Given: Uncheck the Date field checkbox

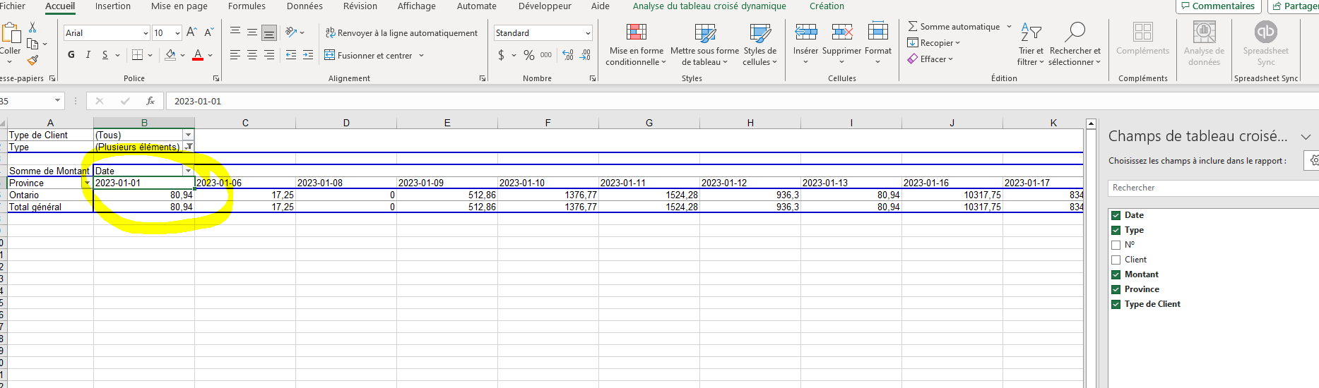Looking at the screenshot, I should (1116, 215).
